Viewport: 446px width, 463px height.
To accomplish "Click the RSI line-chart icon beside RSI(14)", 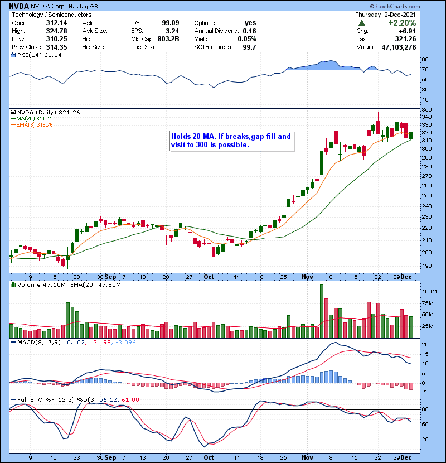I will click(13, 55).
